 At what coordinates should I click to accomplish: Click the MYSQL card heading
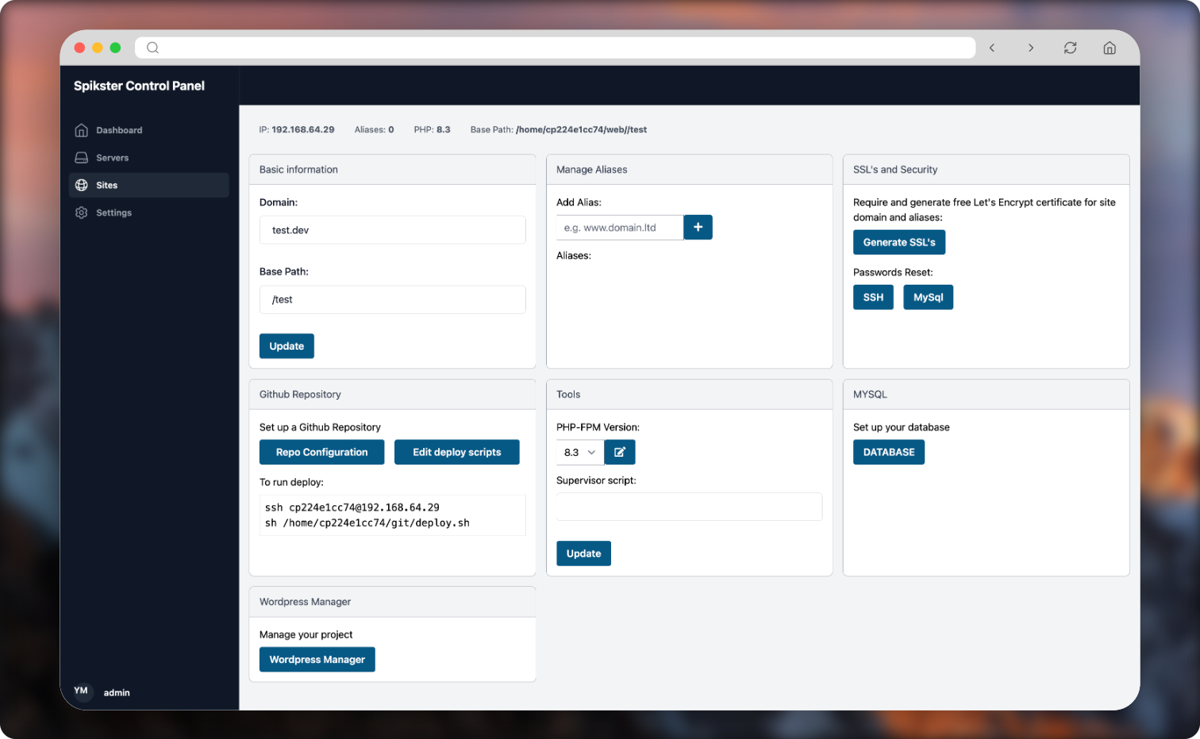pos(870,394)
